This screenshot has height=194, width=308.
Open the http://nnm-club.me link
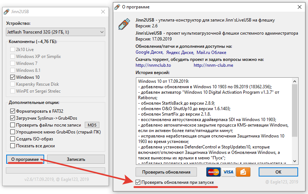point(213,65)
